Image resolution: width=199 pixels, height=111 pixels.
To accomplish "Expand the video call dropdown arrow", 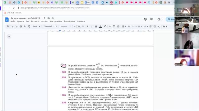I will 162,19.
